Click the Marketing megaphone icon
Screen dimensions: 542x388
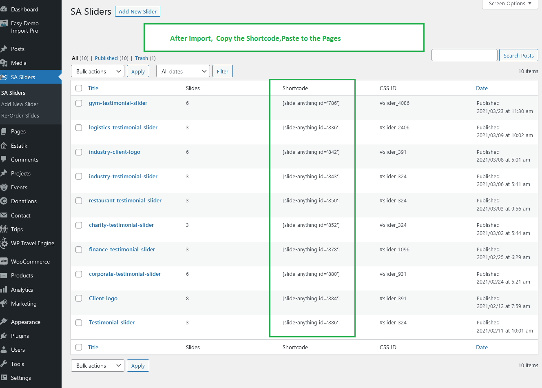tap(4, 304)
